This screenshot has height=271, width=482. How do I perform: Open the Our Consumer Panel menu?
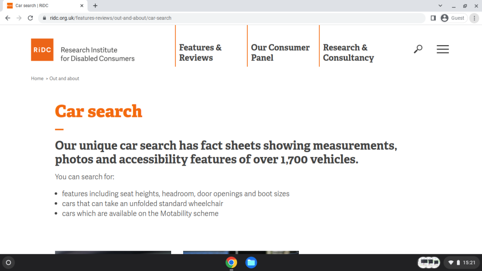(x=281, y=52)
